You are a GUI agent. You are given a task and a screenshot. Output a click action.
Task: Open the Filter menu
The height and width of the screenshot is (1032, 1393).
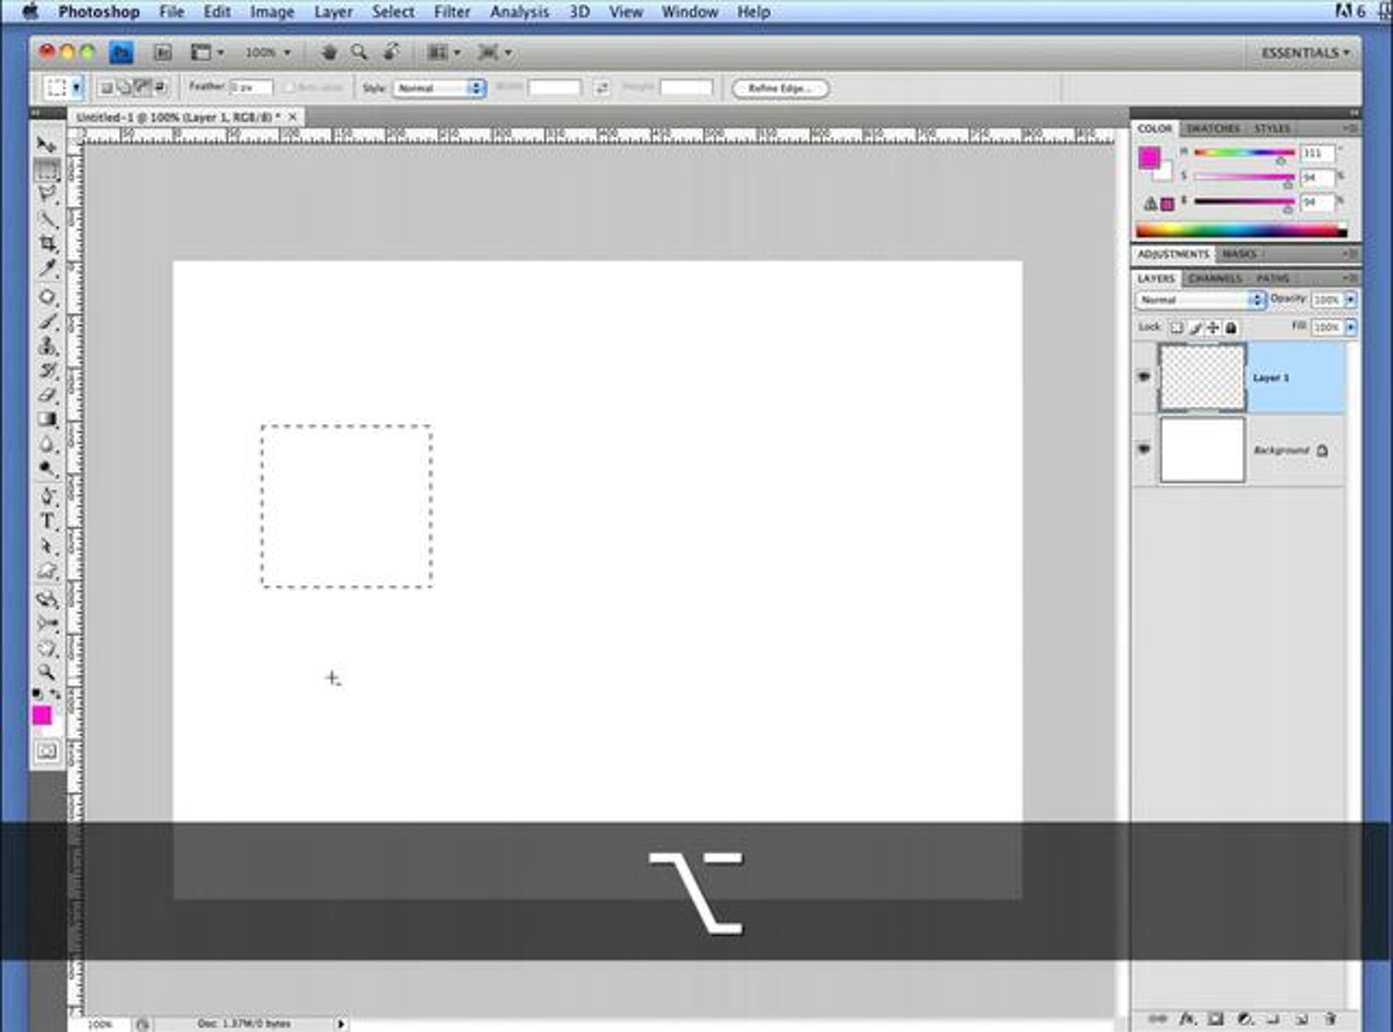(452, 12)
